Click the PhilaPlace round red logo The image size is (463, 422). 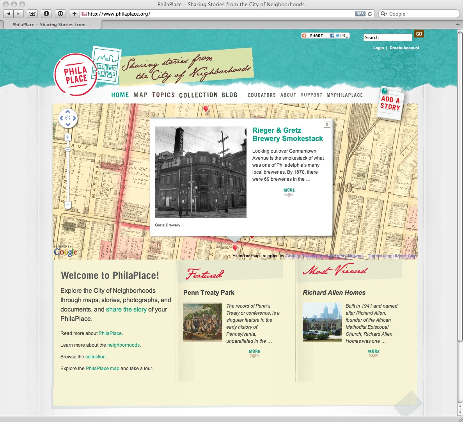(x=75, y=75)
